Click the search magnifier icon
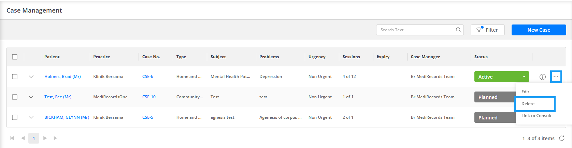572x148 pixels. pyautogui.click(x=458, y=30)
